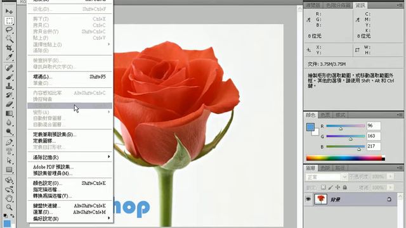The width and height of the screenshot is (406, 228).
Task: Select the Hand tool
Action: [9, 198]
